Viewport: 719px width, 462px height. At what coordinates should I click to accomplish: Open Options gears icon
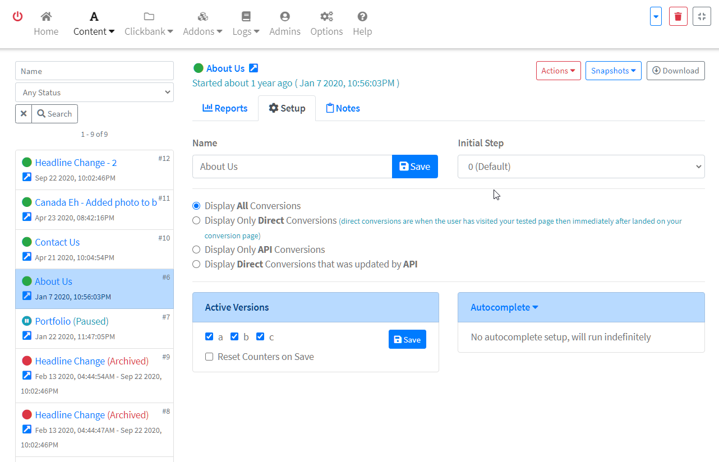point(326,17)
